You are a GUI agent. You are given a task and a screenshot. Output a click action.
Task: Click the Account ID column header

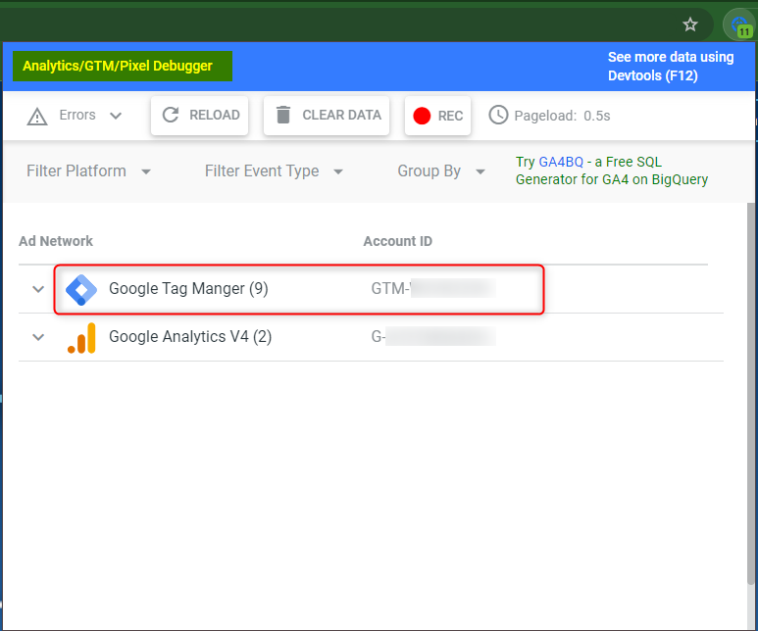pyautogui.click(x=398, y=241)
